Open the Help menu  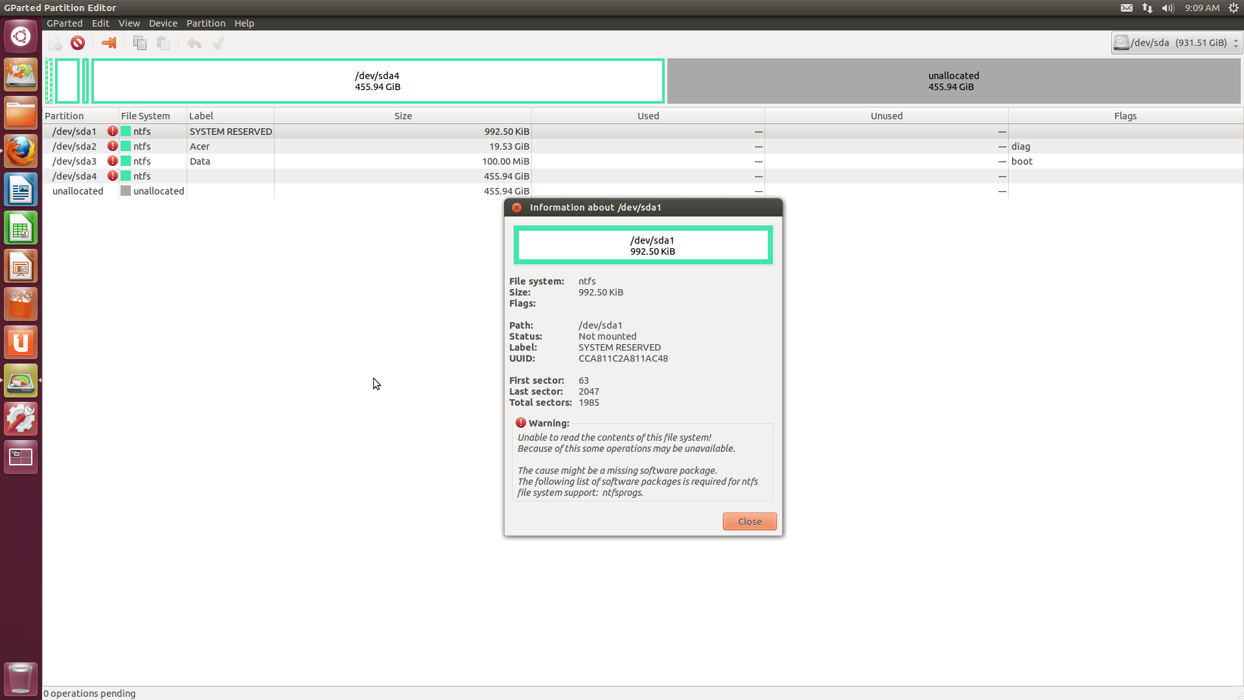(244, 23)
